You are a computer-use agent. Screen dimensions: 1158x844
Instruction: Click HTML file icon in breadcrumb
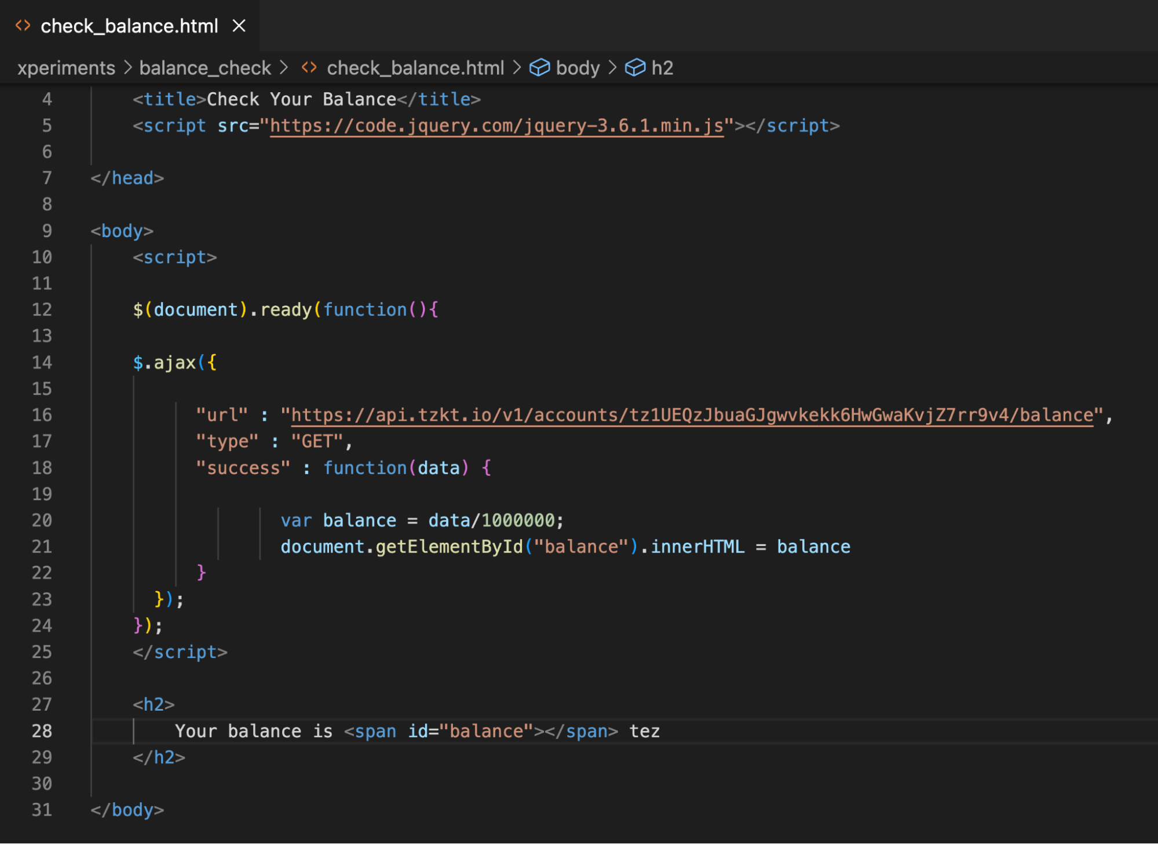pyautogui.click(x=309, y=68)
